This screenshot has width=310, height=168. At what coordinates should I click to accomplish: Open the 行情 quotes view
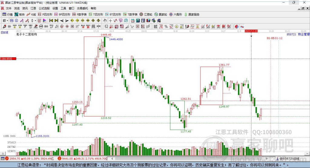tap(8, 15)
